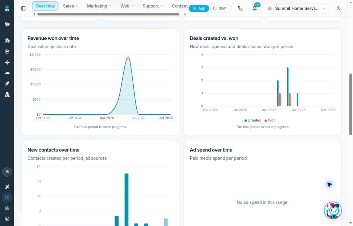Click the OS logo in the sidebar
This screenshot has height=226, width=353.
click(7, 8)
